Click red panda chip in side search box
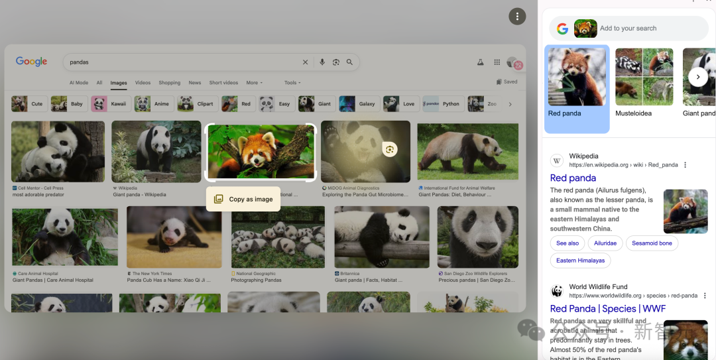Screen dimensions: 716x360 [x=585, y=29]
